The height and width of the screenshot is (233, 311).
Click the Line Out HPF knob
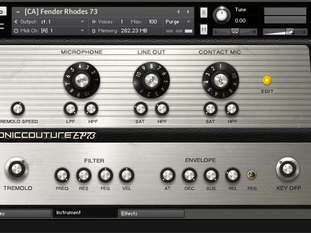(x=162, y=109)
